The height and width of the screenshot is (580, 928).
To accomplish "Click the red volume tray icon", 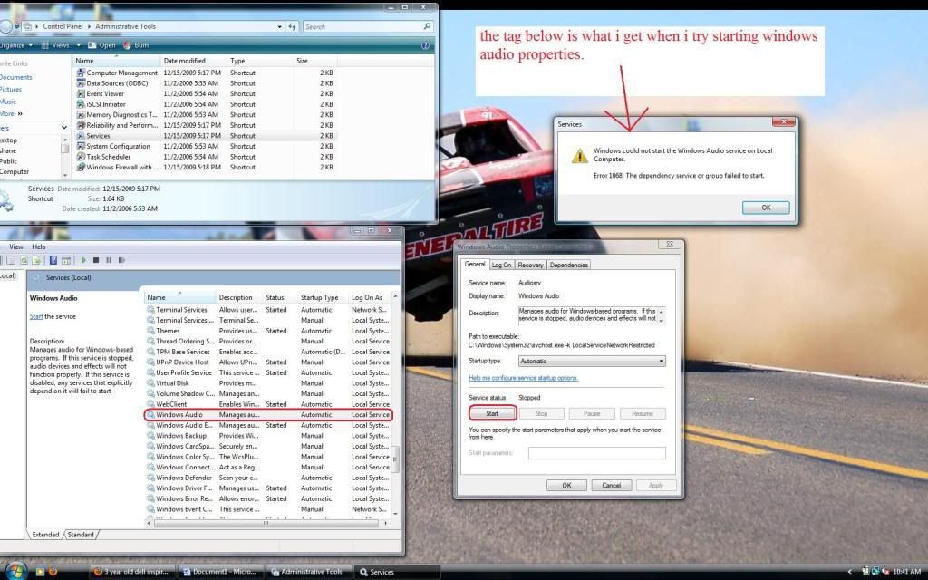I will (x=885, y=572).
